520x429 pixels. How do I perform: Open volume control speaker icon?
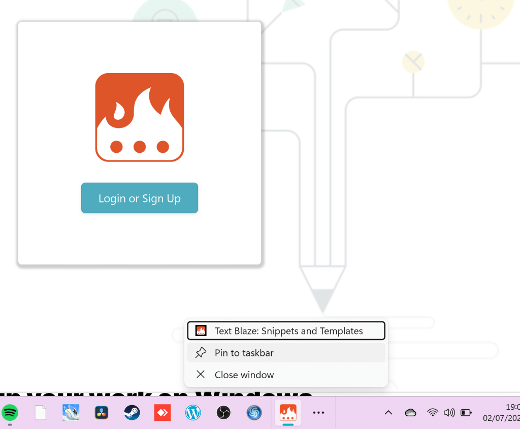[x=449, y=413]
